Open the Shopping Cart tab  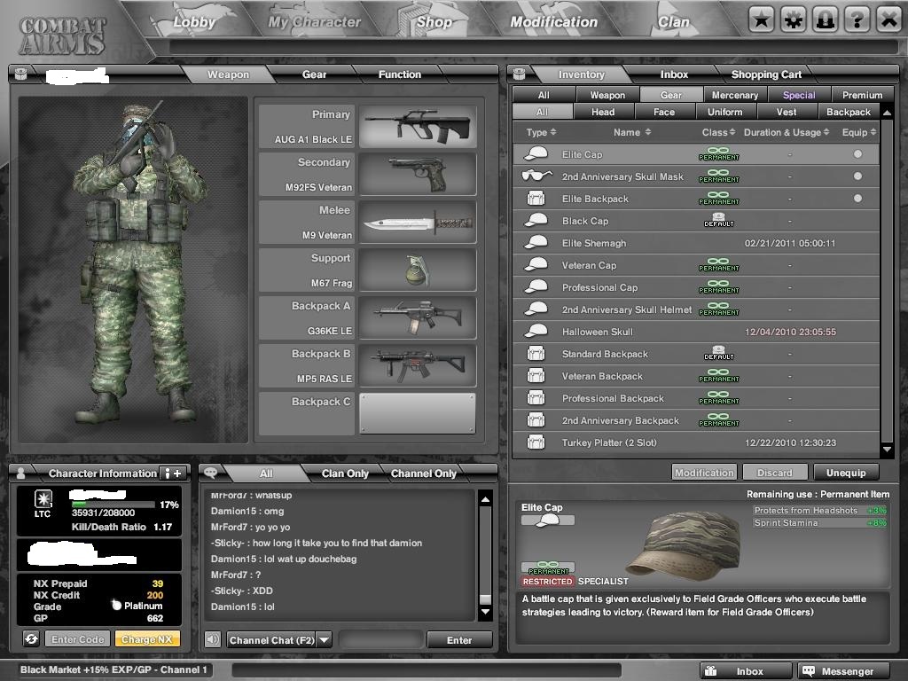click(766, 74)
